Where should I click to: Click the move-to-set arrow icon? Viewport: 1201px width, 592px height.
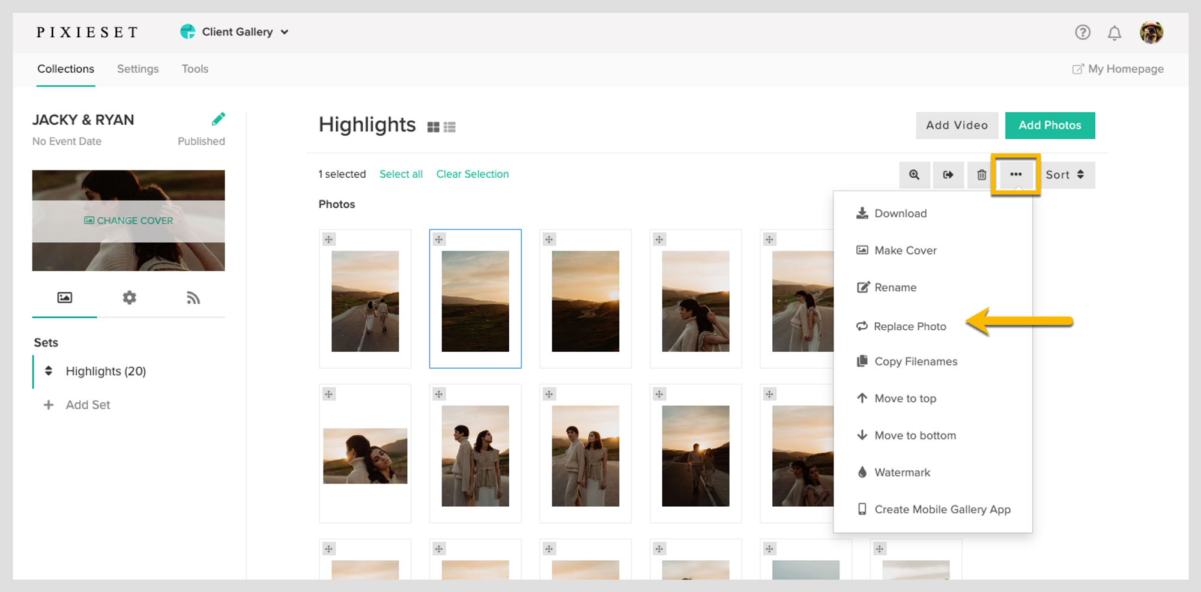948,175
